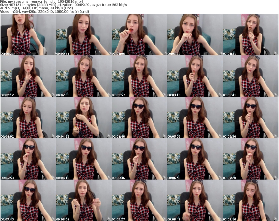Click the frame timestamped 00:04:02
This screenshot has height=221, width=279.
click(x=28, y=118)
